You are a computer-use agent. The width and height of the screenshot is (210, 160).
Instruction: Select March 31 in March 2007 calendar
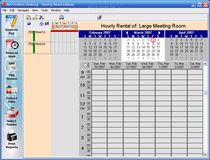tap(158, 55)
